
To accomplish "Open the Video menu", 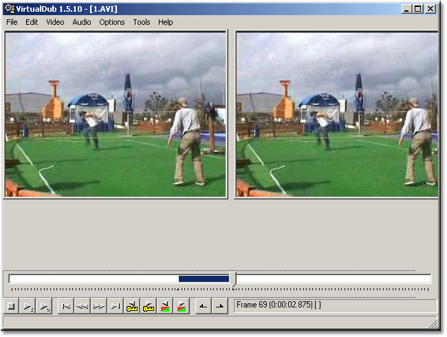I will coord(55,22).
